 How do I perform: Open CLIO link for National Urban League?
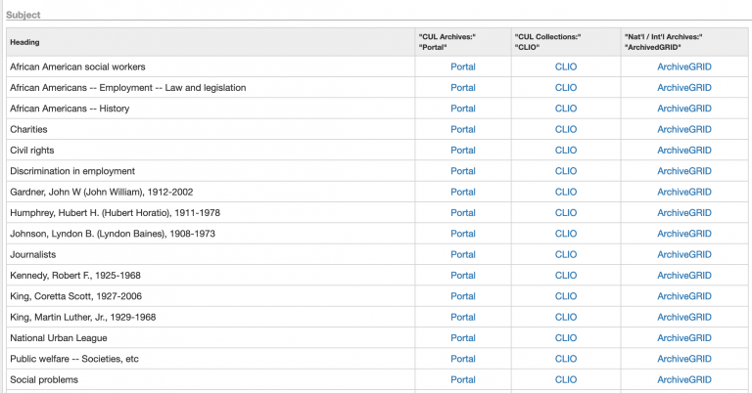point(566,338)
